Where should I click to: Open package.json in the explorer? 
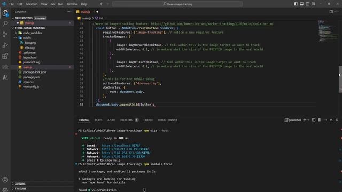[x=31, y=77]
